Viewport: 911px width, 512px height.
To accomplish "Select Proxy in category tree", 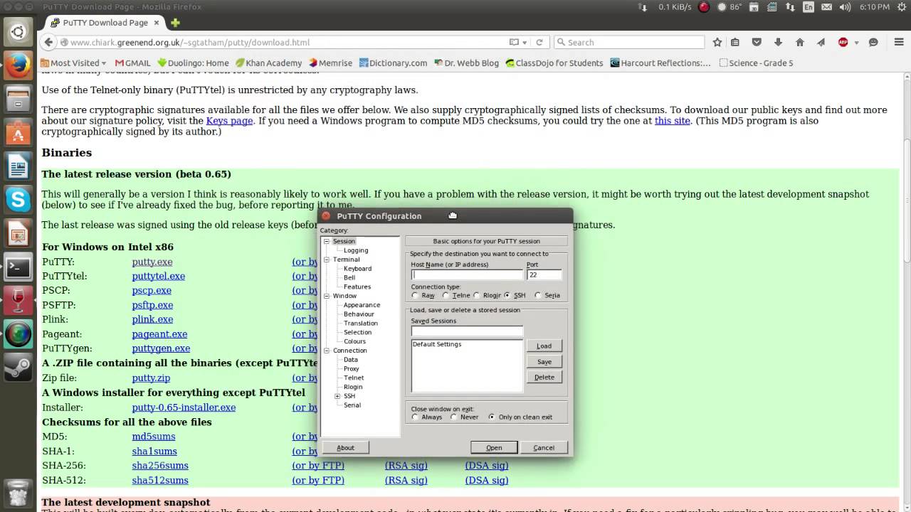I will point(352,369).
